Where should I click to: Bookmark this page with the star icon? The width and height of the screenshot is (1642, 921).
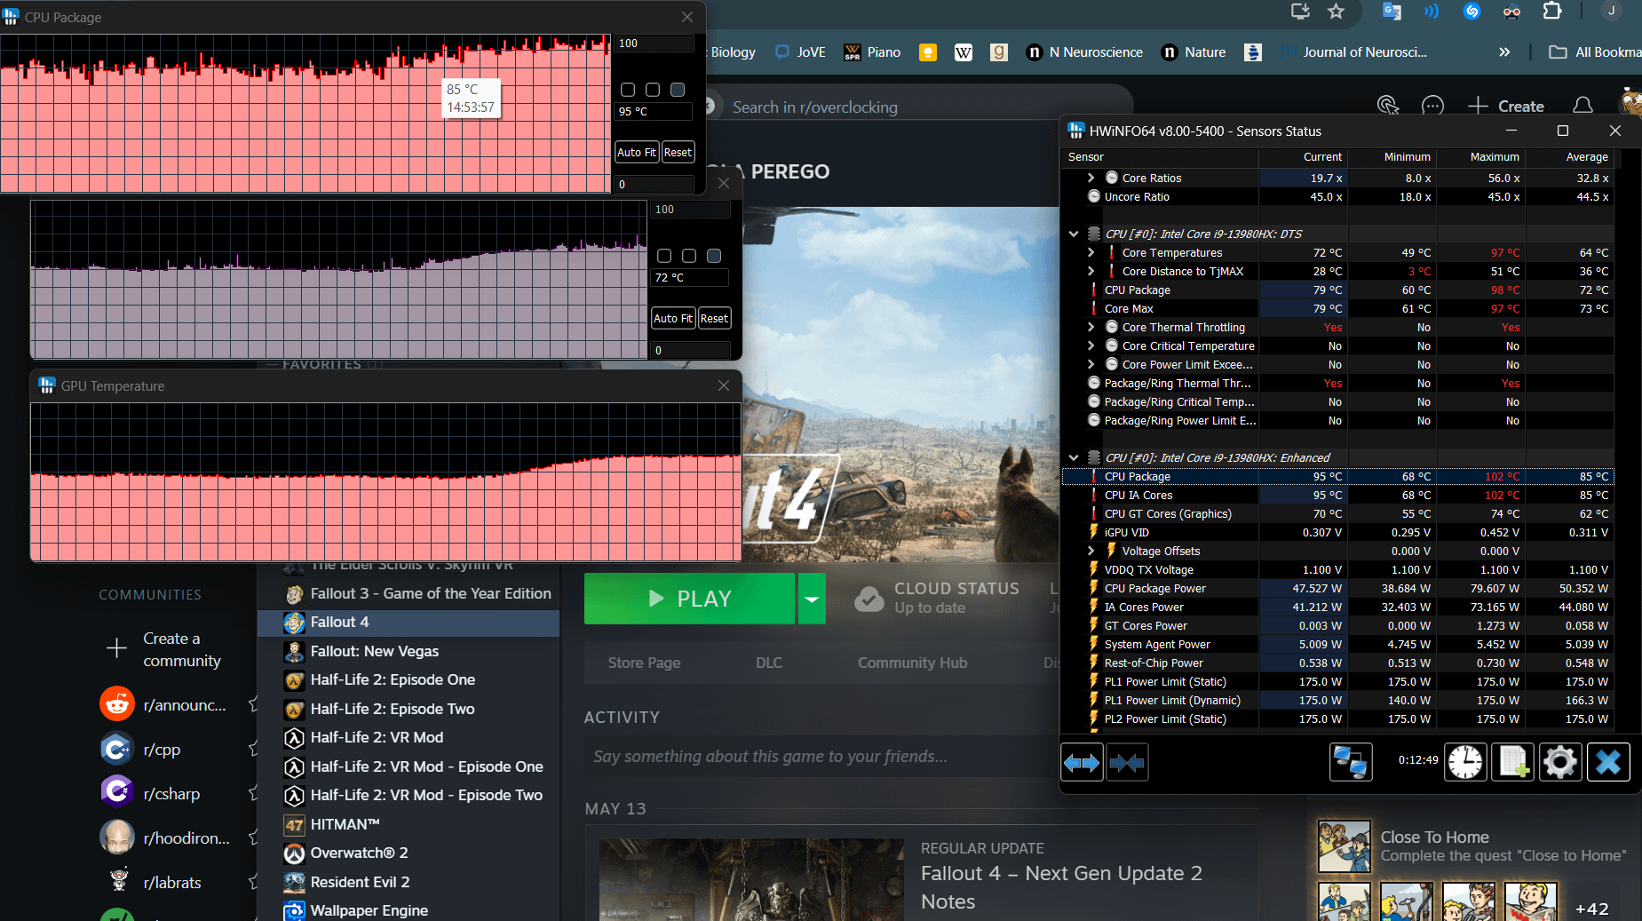pos(1336,11)
